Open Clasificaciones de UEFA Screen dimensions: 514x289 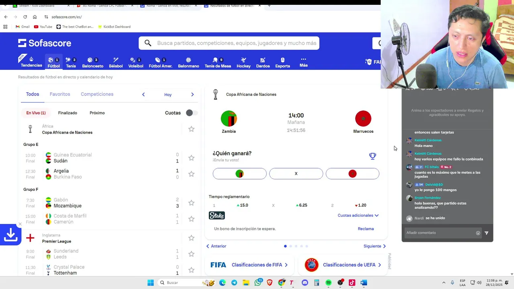click(x=343, y=265)
